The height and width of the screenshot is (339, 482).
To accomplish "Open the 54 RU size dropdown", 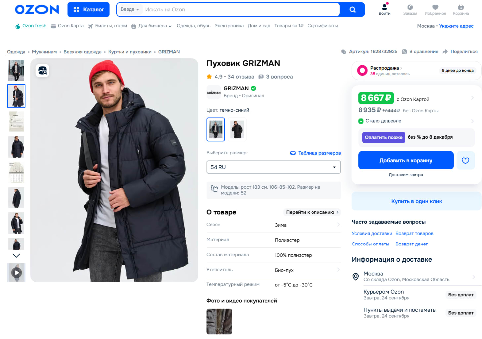I will (273, 167).
